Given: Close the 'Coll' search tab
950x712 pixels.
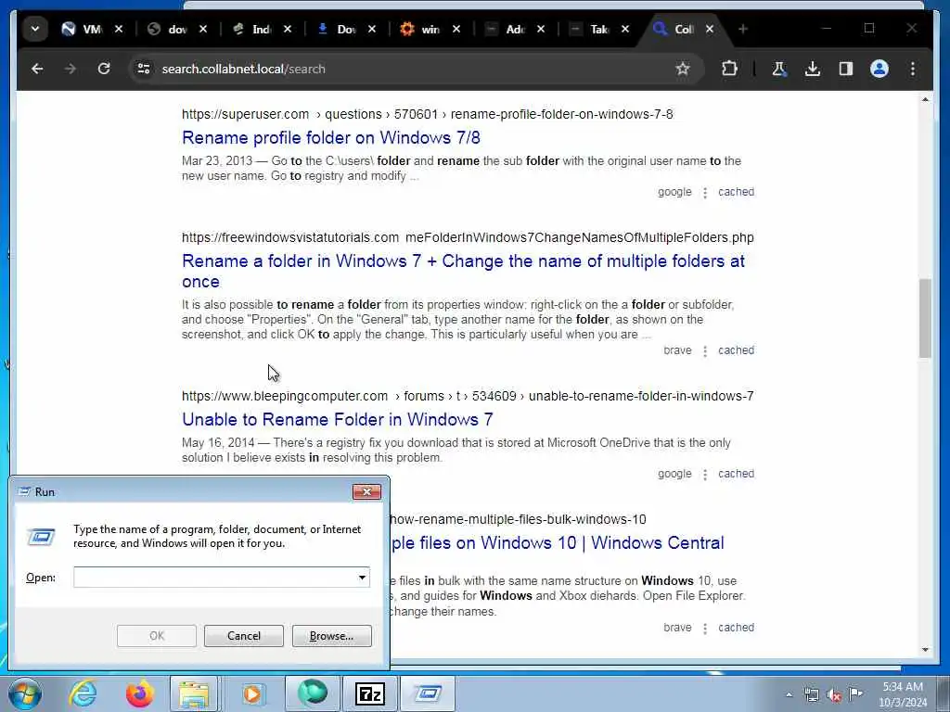Looking at the screenshot, I should tap(710, 29).
